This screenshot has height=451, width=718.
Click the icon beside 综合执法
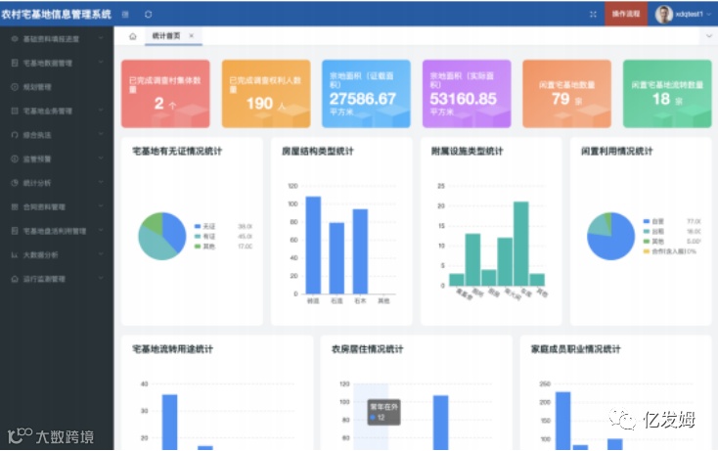point(15,135)
